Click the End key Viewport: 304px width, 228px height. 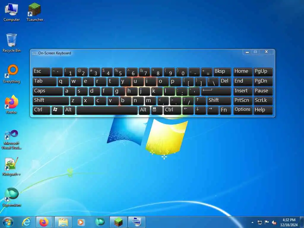point(243,82)
